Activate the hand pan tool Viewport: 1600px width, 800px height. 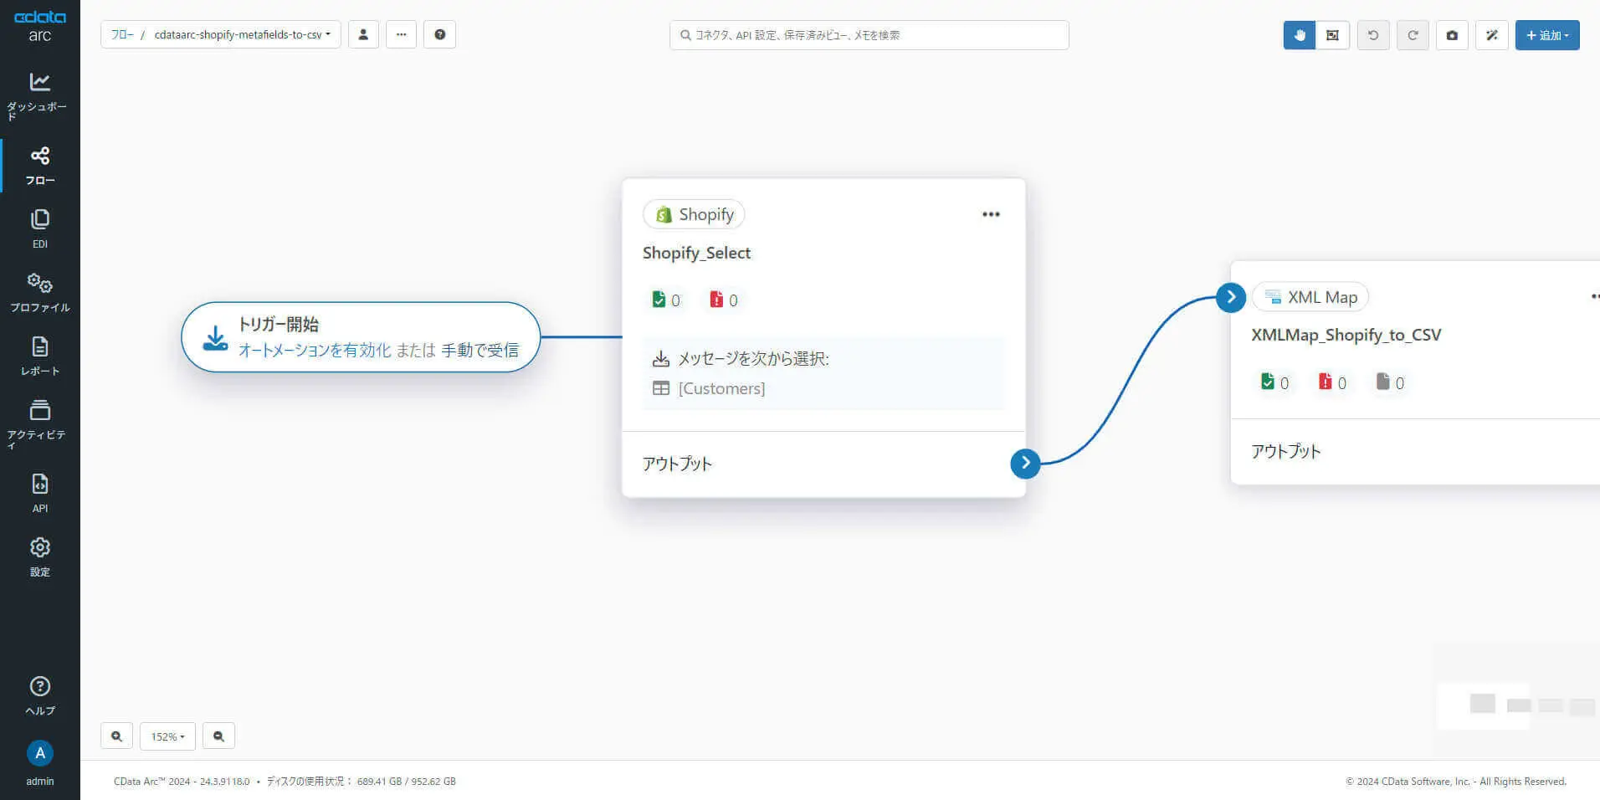(x=1300, y=35)
